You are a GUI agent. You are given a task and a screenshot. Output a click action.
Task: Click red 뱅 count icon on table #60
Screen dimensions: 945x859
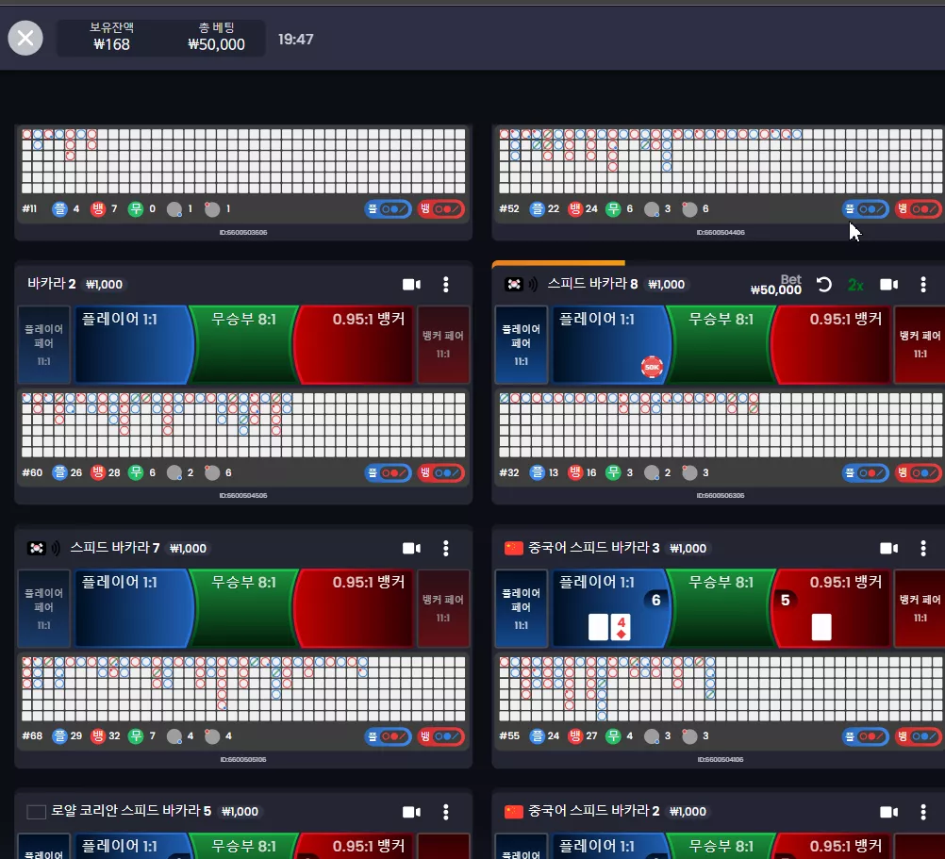tap(98, 472)
